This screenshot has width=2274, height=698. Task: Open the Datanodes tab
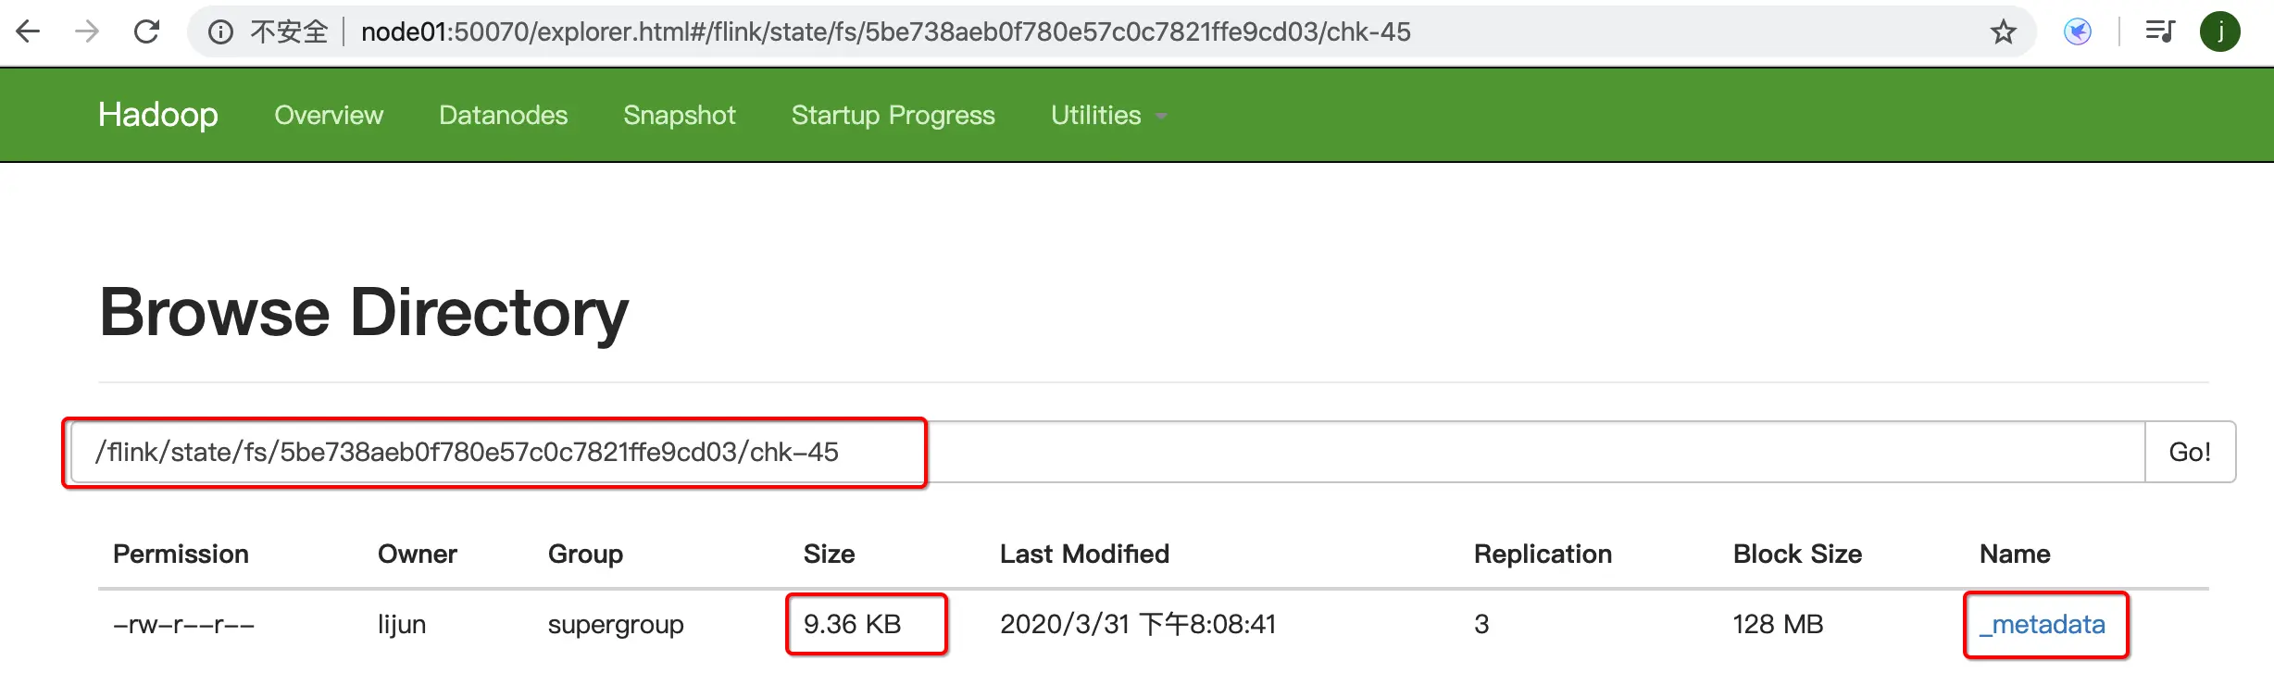pos(503,116)
